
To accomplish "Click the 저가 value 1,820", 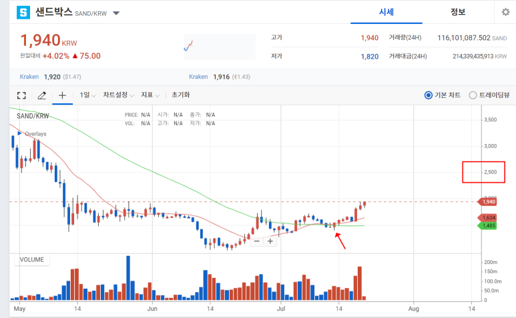I will 370,57.
